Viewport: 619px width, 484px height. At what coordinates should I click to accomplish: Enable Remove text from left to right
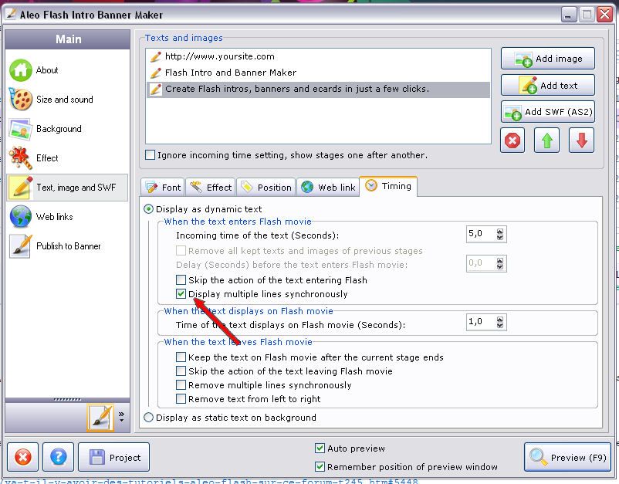(x=181, y=399)
